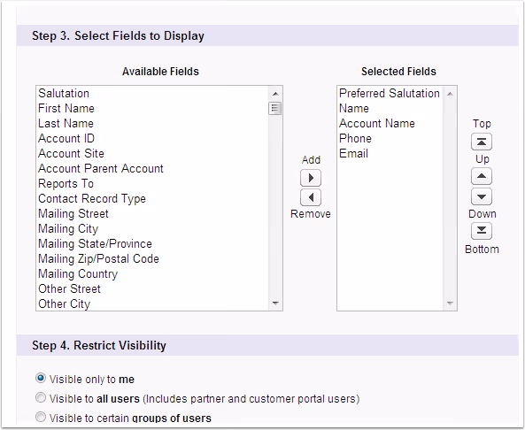Image resolution: width=525 pixels, height=430 pixels.
Task: Select Other City in Available Fields
Action: point(152,303)
